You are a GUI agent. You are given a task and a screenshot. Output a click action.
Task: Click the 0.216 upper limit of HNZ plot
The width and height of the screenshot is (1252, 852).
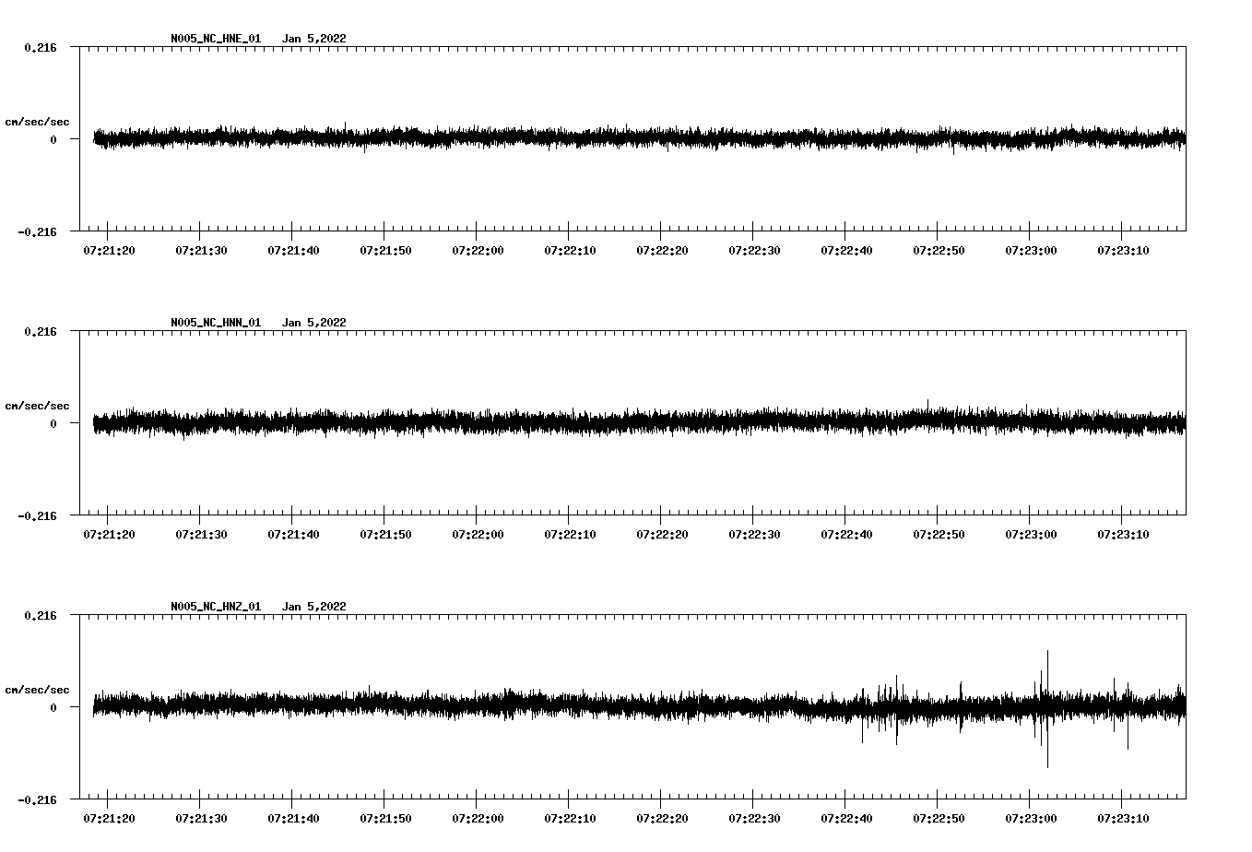click(41, 615)
